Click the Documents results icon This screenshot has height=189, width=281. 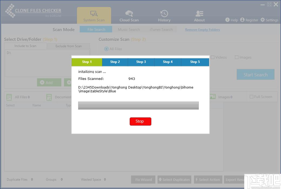pyautogui.click(x=49, y=97)
